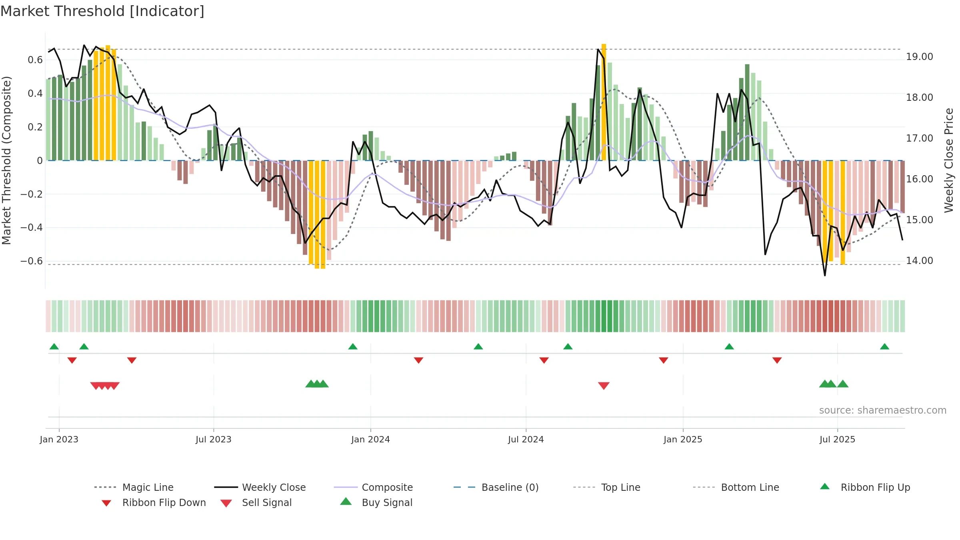This screenshot has height=540, width=960.
Task: Toggle the Buy Signal legend entry
Action: [376, 502]
